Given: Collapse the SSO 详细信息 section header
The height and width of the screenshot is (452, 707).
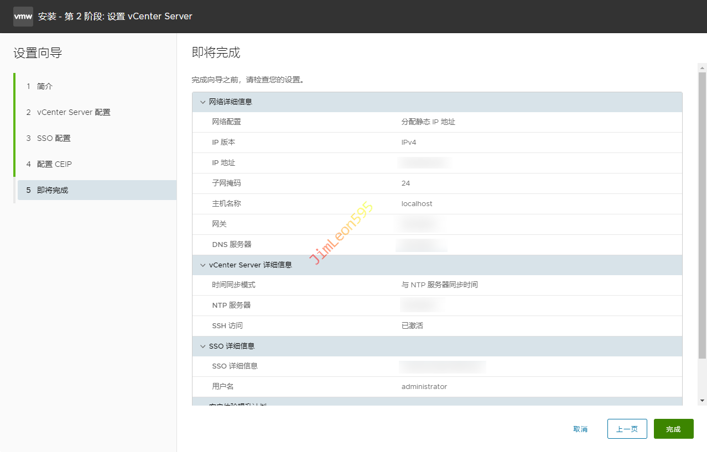Looking at the screenshot, I should (x=202, y=346).
